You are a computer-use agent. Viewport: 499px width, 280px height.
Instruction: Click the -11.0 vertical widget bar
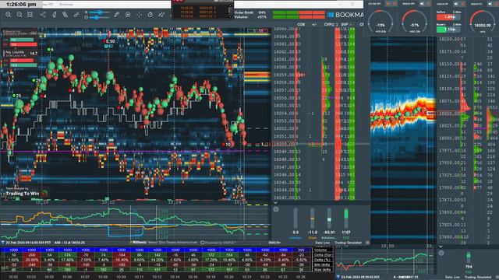312,218
